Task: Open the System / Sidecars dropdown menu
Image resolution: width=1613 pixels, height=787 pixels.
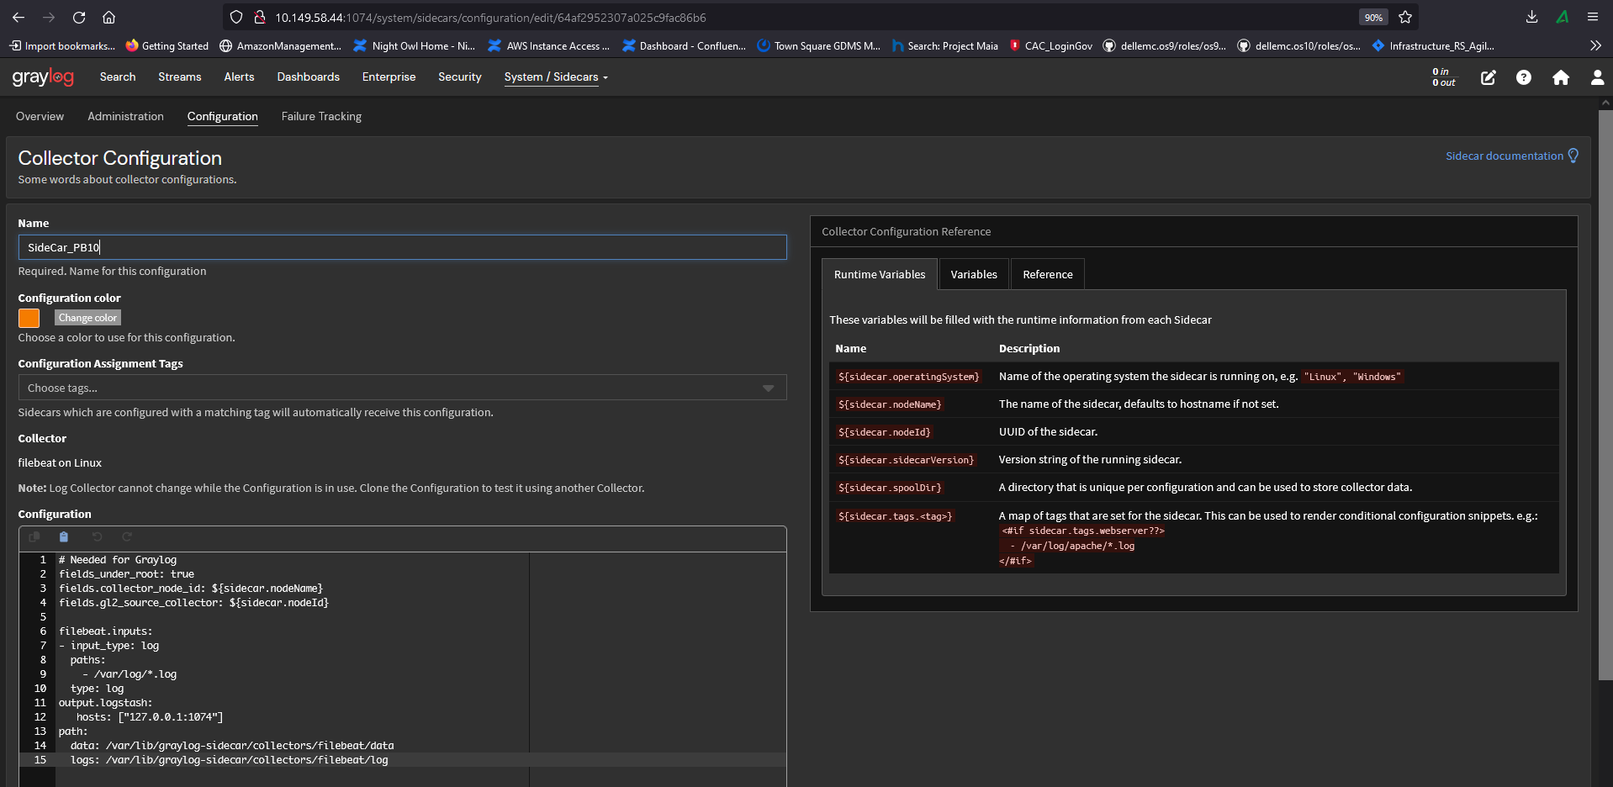Action: coord(555,77)
